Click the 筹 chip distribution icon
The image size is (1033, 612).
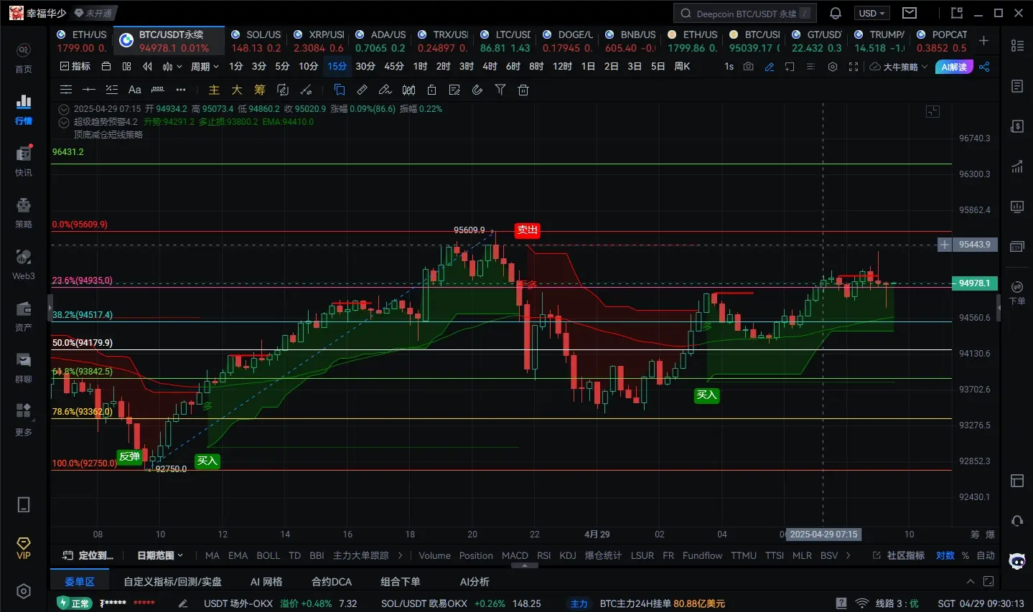[x=260, y=90]
